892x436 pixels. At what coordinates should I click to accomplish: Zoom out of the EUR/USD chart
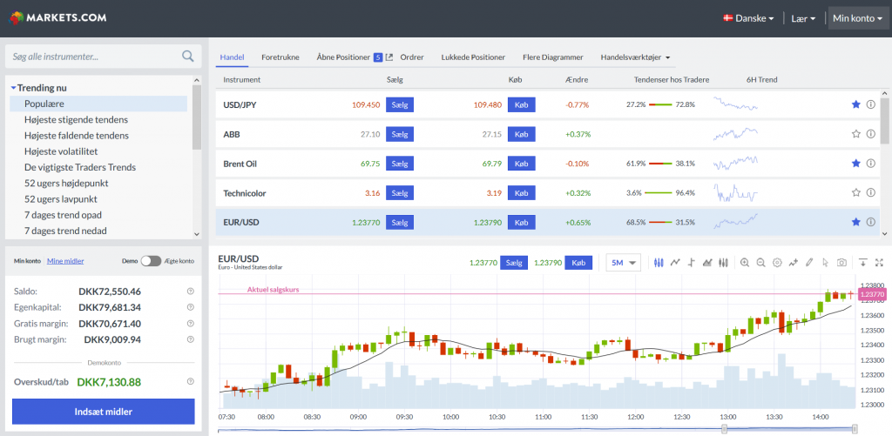tap(760, 263)
